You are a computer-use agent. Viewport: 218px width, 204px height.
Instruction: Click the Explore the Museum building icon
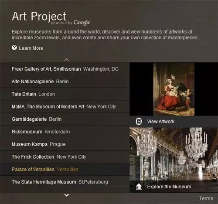pos(139,187)
